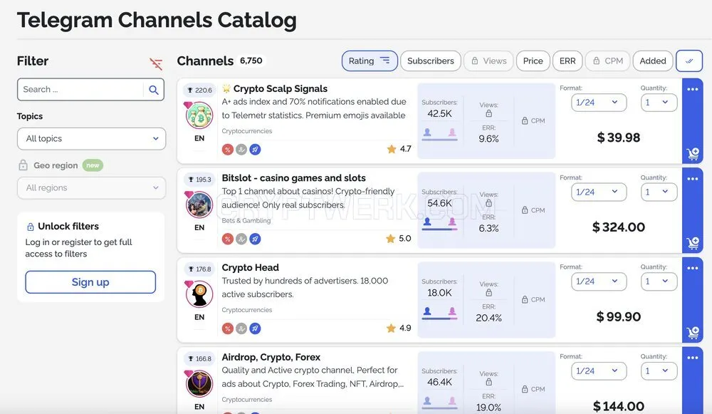Open Bitslot channel avatar thumbnail
Viewport: 712px width, 414px height.
199,205
